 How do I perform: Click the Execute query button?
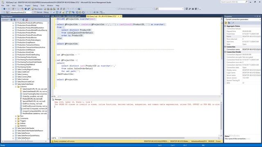[38, 12]
